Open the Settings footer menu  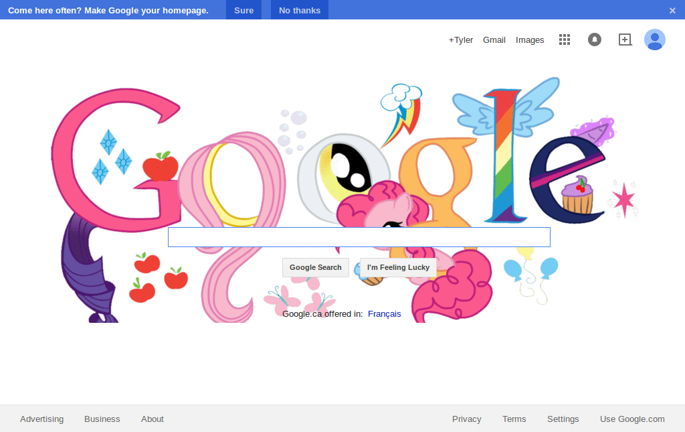point(563,419)
